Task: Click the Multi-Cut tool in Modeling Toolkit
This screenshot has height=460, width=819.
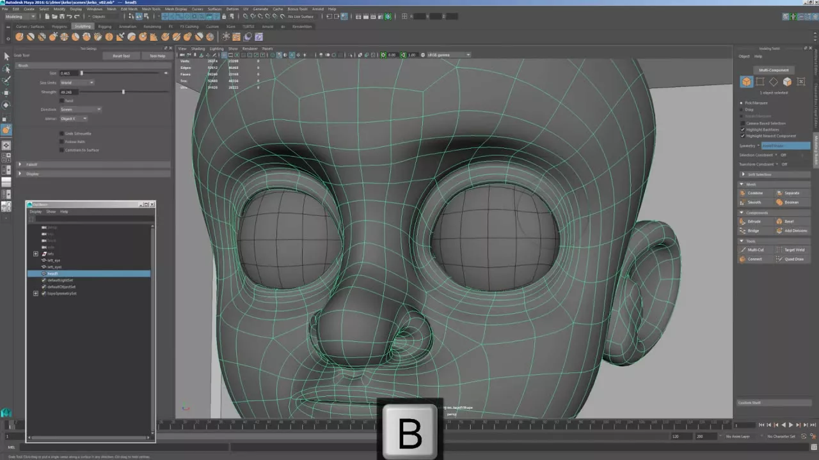Action: (x=752, y=250)
